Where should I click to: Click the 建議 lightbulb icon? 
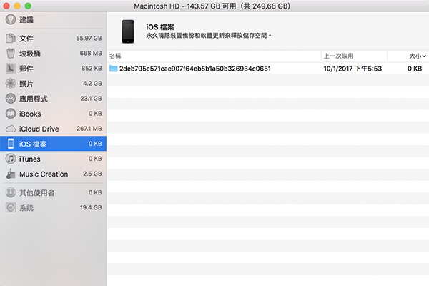pos(11,19)
